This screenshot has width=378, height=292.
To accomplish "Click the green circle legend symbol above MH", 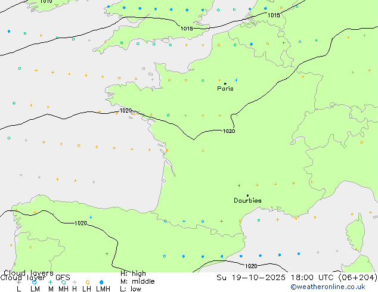I will 63,282.
